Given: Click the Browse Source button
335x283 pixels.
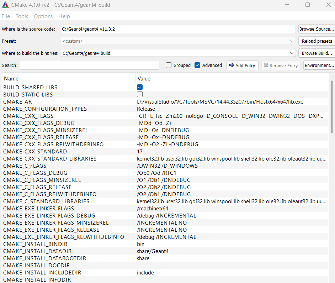Looking at the screenshot, I should point(316,29).
